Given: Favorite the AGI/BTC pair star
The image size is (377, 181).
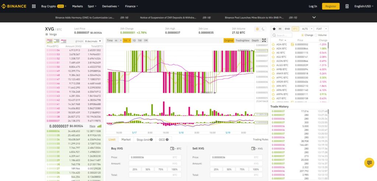Looking at the screenshot, I should [273, 57].
